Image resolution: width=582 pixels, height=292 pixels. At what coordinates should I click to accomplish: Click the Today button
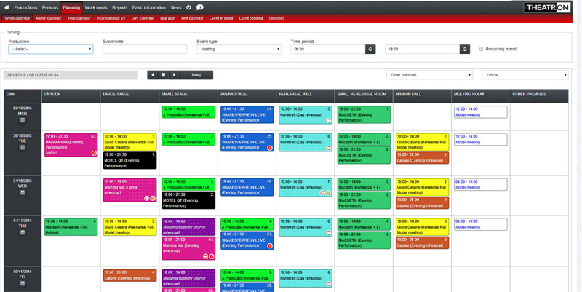pyautogui.click(x=196, y=75)
